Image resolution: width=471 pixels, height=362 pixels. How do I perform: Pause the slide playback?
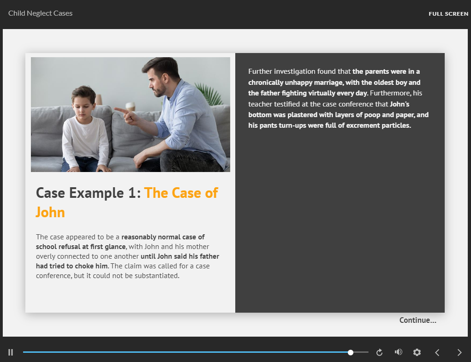(x=11, y=352)
